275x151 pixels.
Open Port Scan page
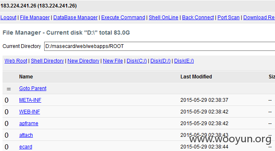coord(228,18)
